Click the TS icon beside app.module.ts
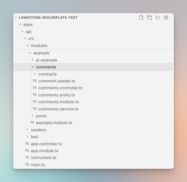 27,151
